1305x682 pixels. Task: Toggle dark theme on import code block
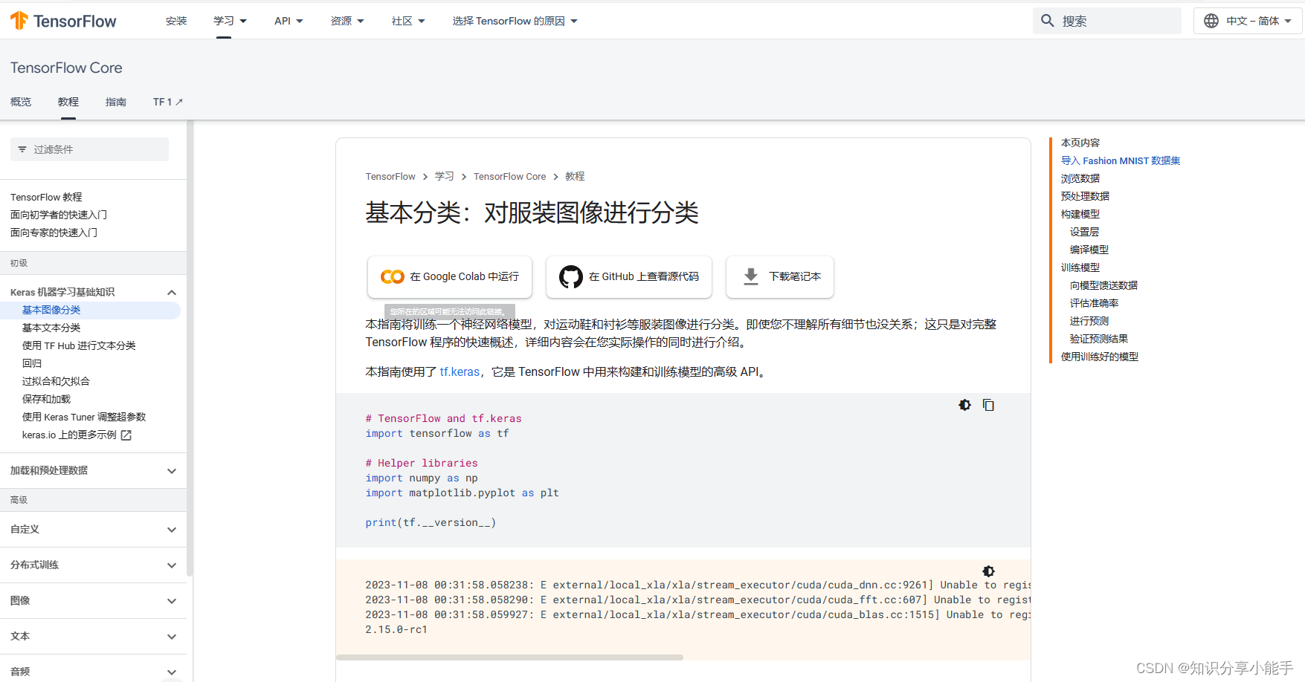pos(964,405)
